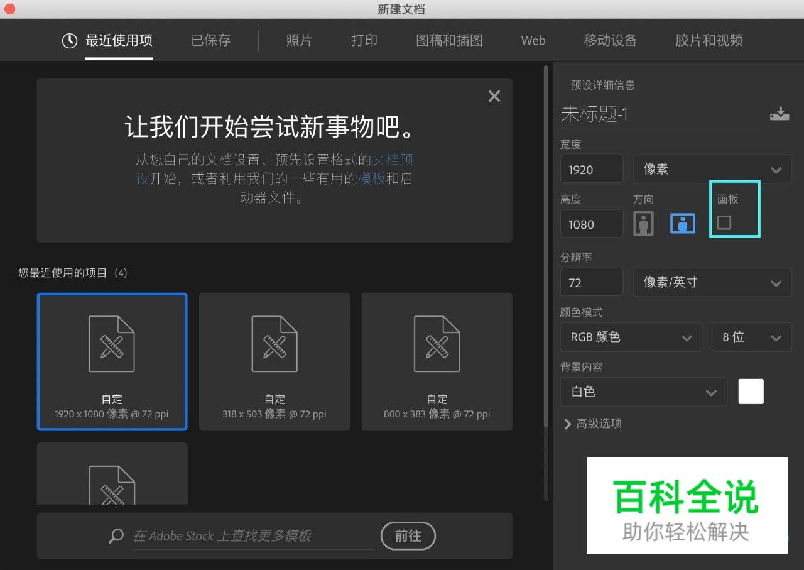Click the clock icon beside 最近使用项

pyautogui.click(x=69, y=41)
